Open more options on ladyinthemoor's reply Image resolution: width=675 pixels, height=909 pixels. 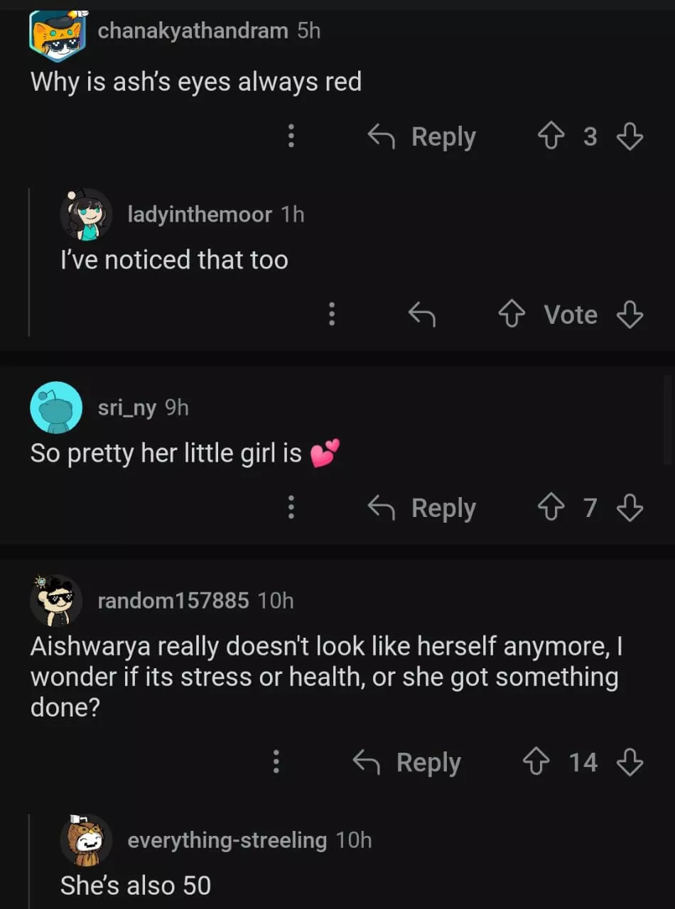tap(331, 315)
